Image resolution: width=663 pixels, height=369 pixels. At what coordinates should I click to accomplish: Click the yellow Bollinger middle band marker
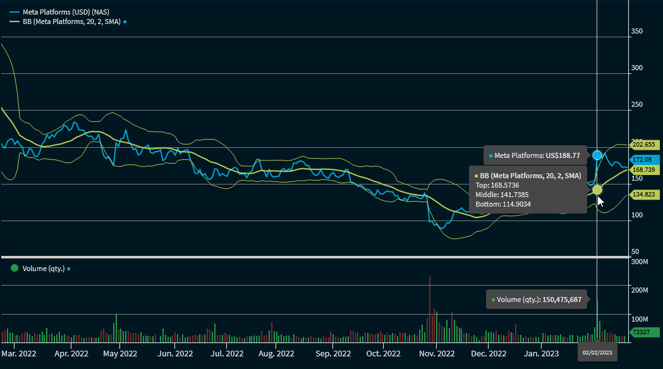[x=597, y=190]
